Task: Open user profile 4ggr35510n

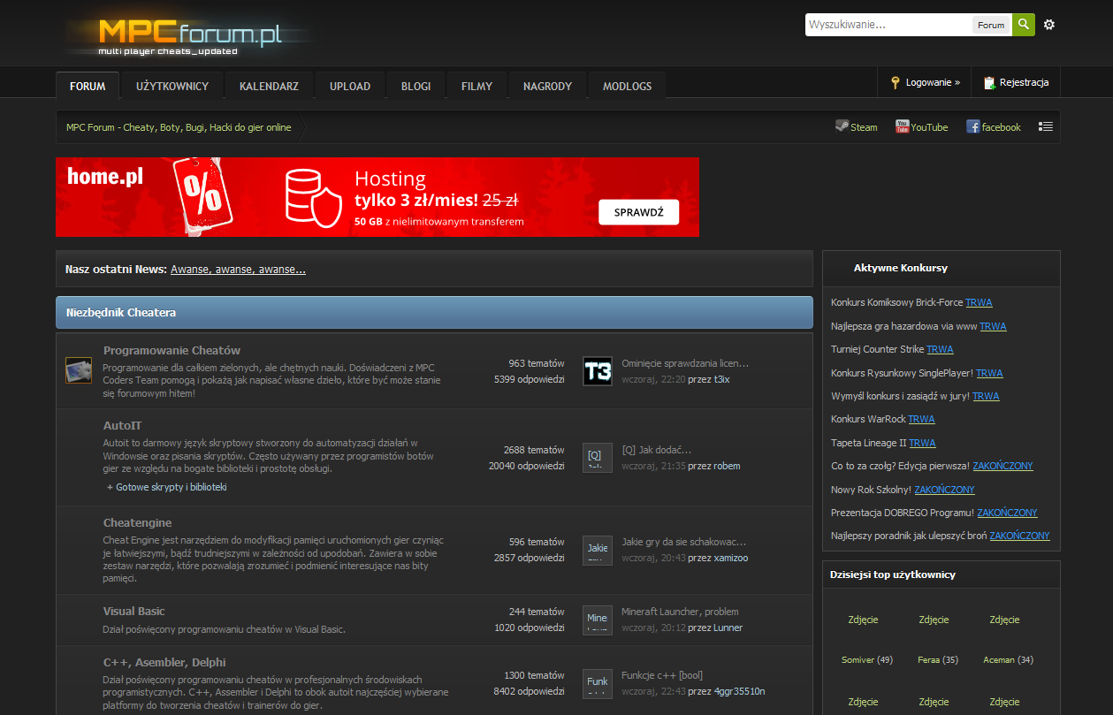Action: [x=739, y=691]
